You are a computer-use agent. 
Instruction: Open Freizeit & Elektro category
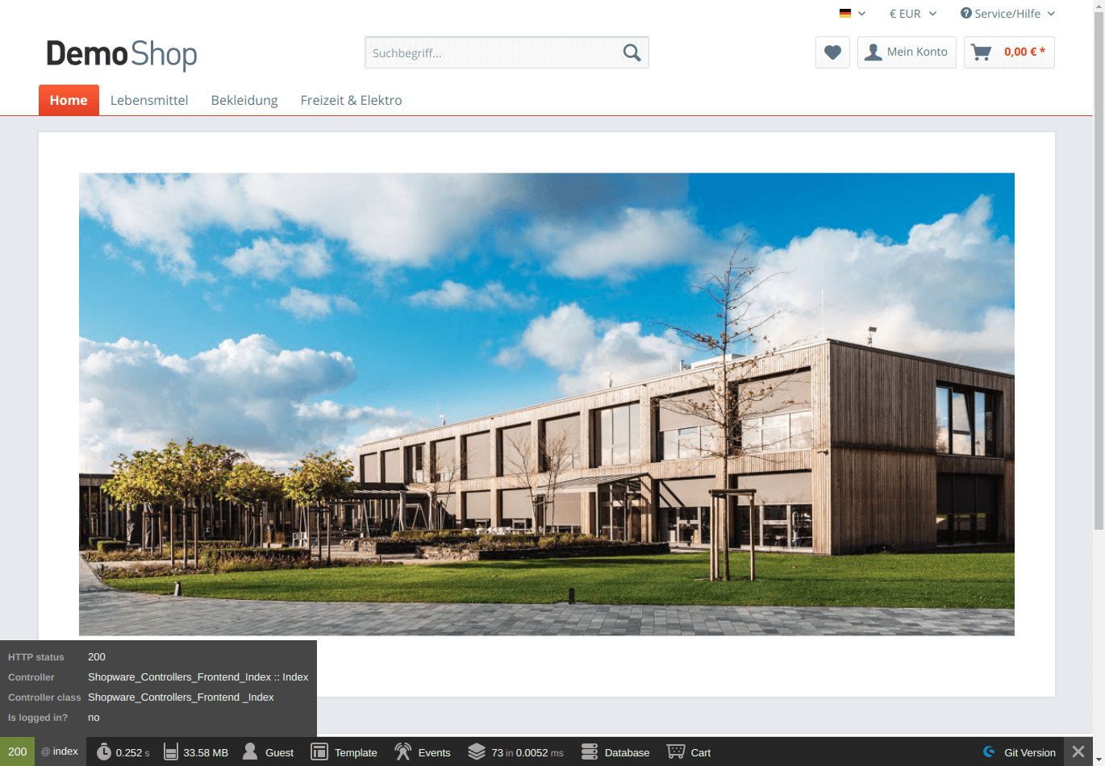tap(351, 100)
